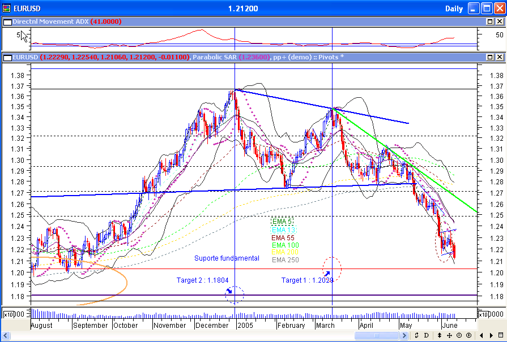Open the EURUSD panel system menu
Viewport: 507px width, 342px height.
(7, 57)
